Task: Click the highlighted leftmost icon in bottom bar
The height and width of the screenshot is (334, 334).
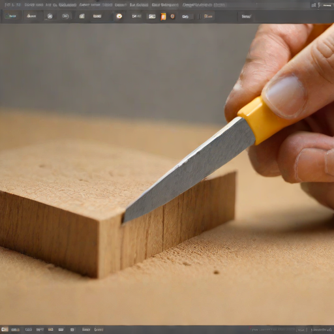Action: [5, 329]
